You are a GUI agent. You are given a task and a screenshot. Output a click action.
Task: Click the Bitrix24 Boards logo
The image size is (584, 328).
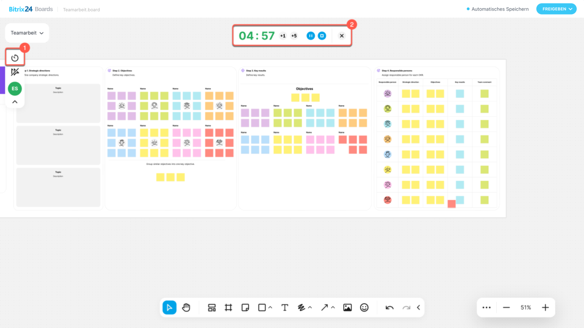click(x=31, y=9)
